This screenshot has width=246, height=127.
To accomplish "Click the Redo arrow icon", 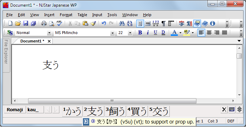I will 111,24.
